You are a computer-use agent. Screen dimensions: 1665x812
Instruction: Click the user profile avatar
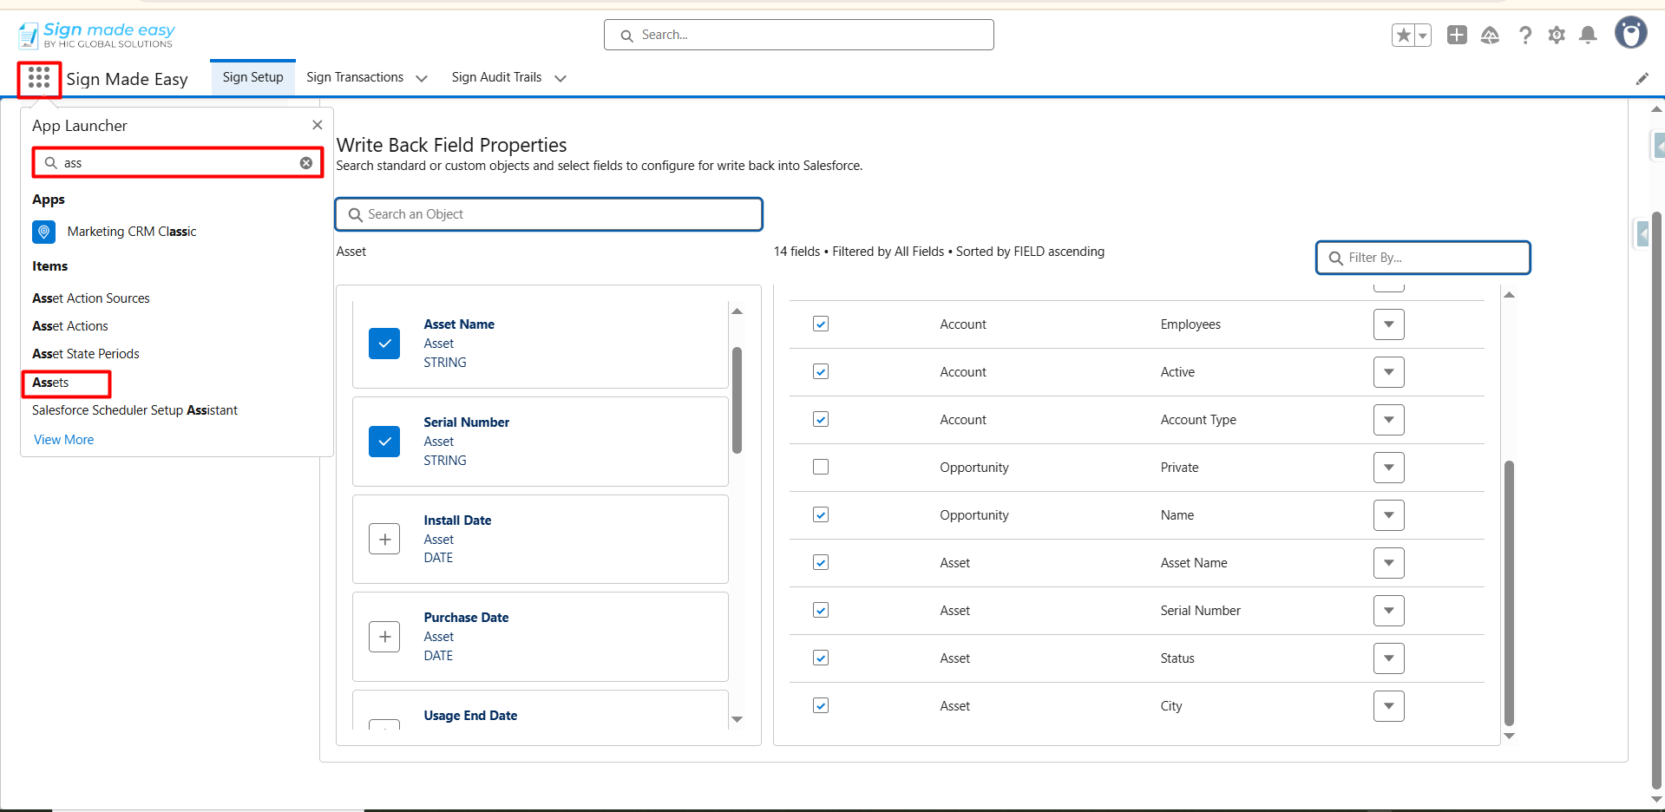click(1630, 33)
